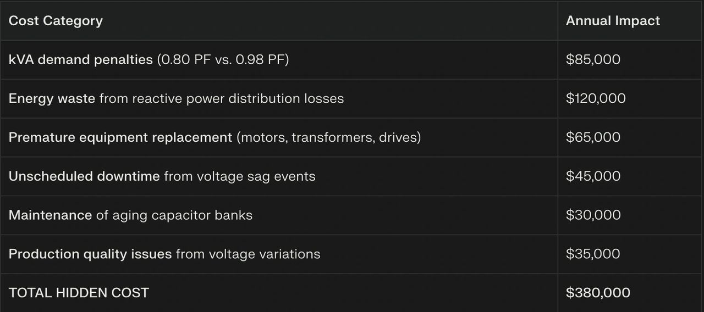Click the Cost Category column header
The height and width of the screenshot is (312, 704).
(56, 21)
